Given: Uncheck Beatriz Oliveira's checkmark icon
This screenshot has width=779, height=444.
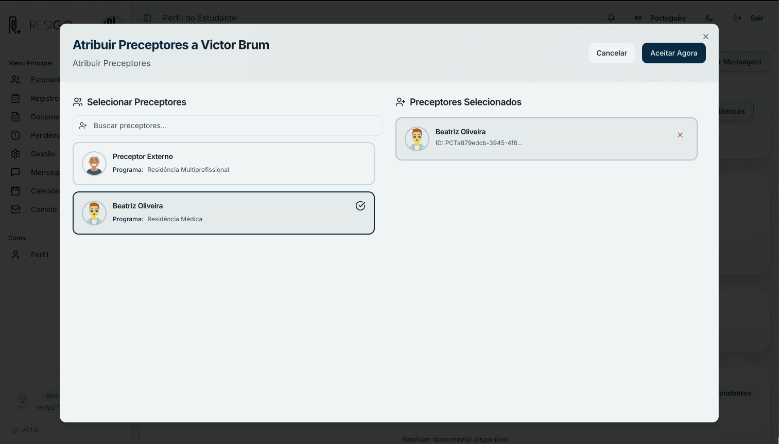Looking at the screenshot, I should [x=360, y=206].
